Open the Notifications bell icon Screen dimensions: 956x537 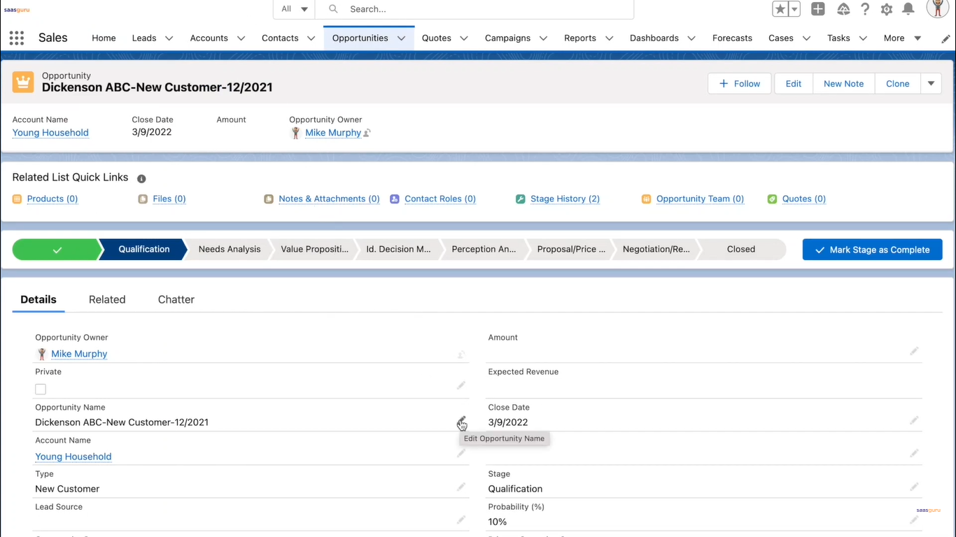point(908,9)
